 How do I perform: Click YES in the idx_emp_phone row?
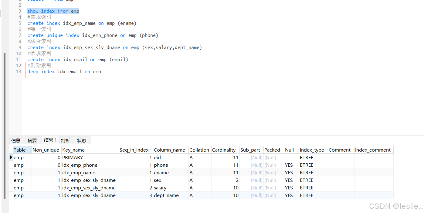(291, 165)
